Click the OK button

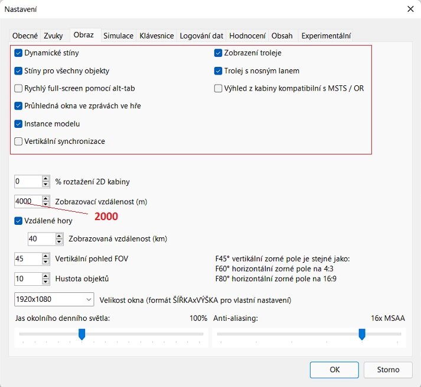[x=334, y=370]
